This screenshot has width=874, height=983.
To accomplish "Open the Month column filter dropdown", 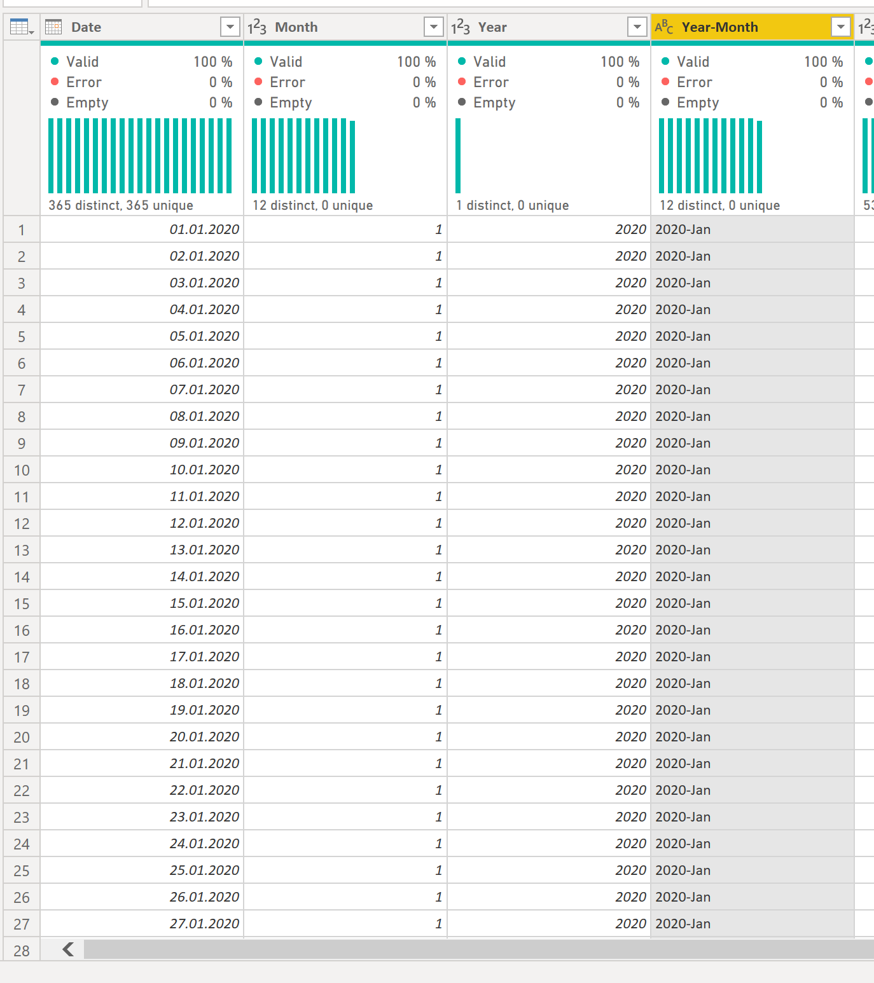I will (434, 27).
